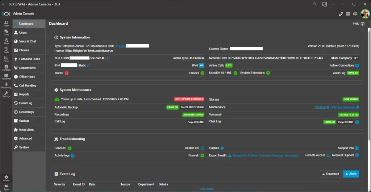Screen dimensions: 371x192
Task: Toggle the Audit Log ENABLED badge
Action: click(x=353, y=73)
